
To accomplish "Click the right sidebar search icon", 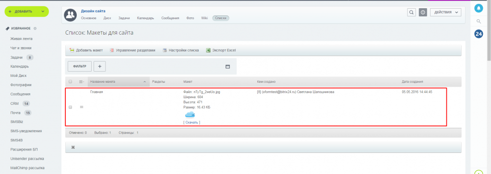I will pos(479,21).
